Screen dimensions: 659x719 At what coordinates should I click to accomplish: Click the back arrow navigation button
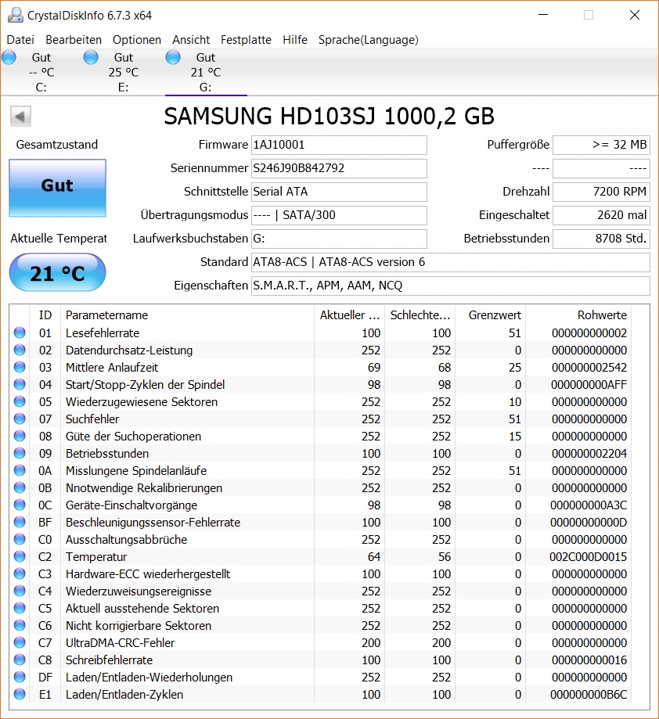(20, 115)
